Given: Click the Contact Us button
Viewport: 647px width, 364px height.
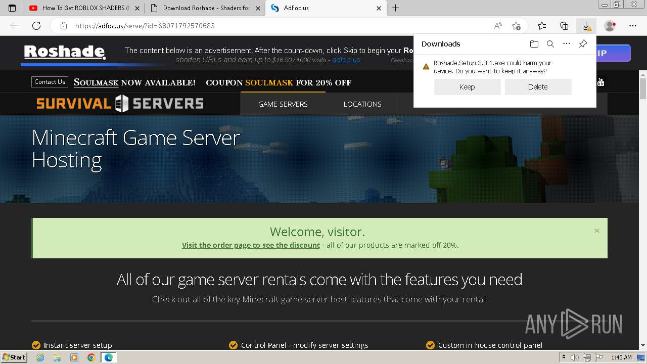Looking at the screenshot, I should 50,82.
